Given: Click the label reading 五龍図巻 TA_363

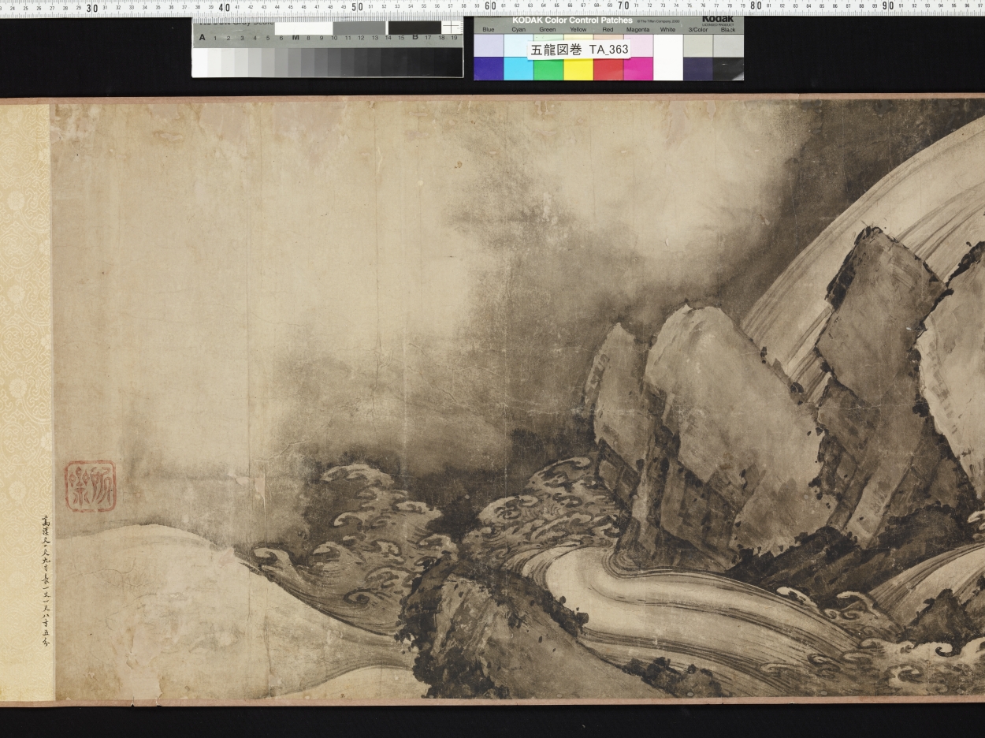Looking at the screenshot, I should pyautogui.click(x=579, y=49).
